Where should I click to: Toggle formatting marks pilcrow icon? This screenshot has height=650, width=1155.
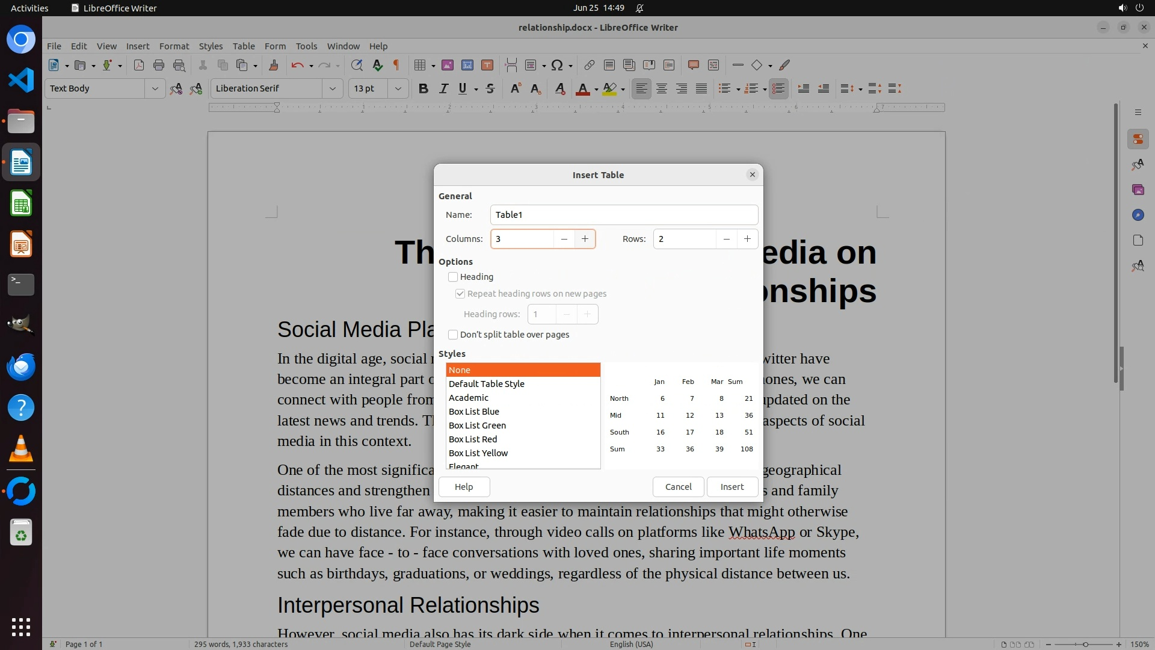(396, 65)
